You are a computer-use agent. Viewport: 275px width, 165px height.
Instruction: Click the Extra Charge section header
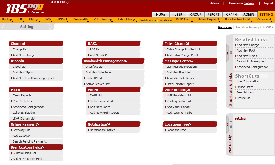click(177, 44)
